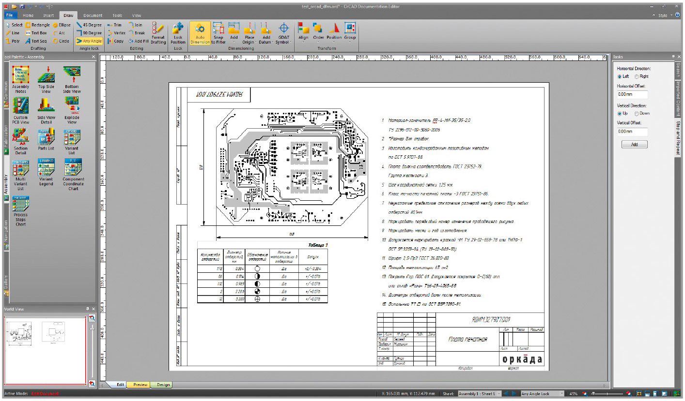Screen dimensions: 685x401
Task: Click the Horizontal Offset input field
Action: 632,94
